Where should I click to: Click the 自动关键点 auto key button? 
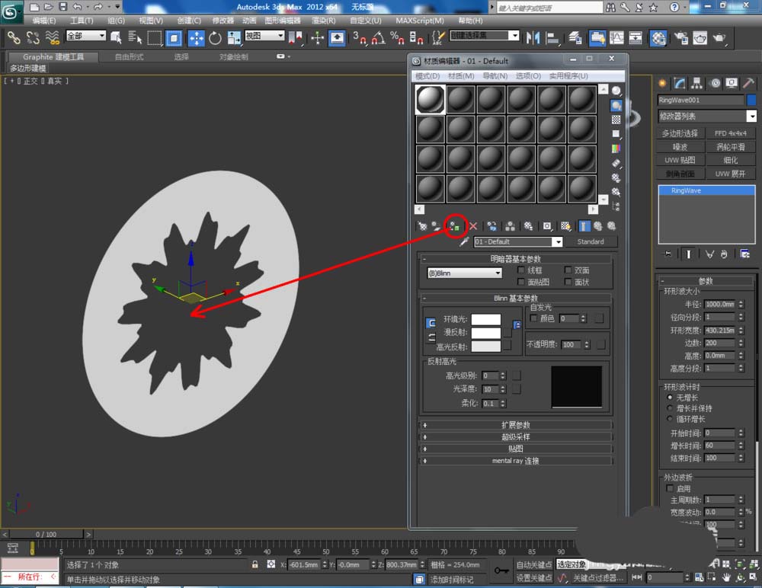pos(533,564)
